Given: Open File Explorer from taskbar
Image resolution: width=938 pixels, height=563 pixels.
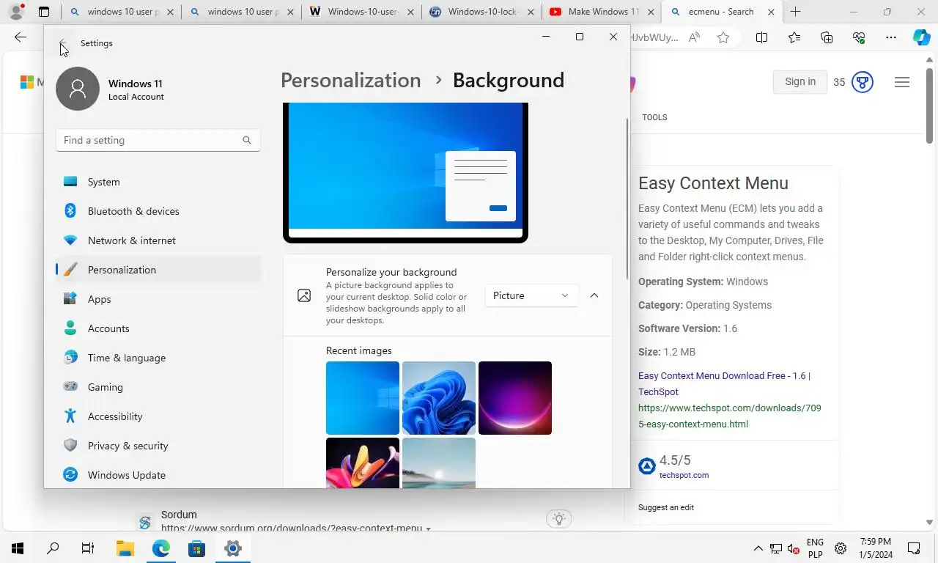Looking at the screenshot, I should [x=125, y=548].
